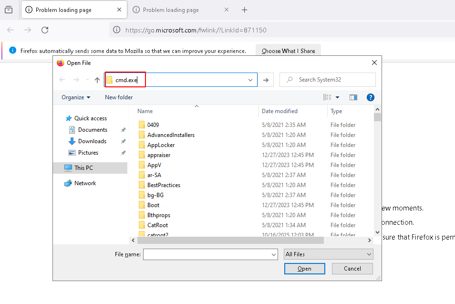Click site information icon in URL bar
The image size is (455, 304).
coord(117,30)
